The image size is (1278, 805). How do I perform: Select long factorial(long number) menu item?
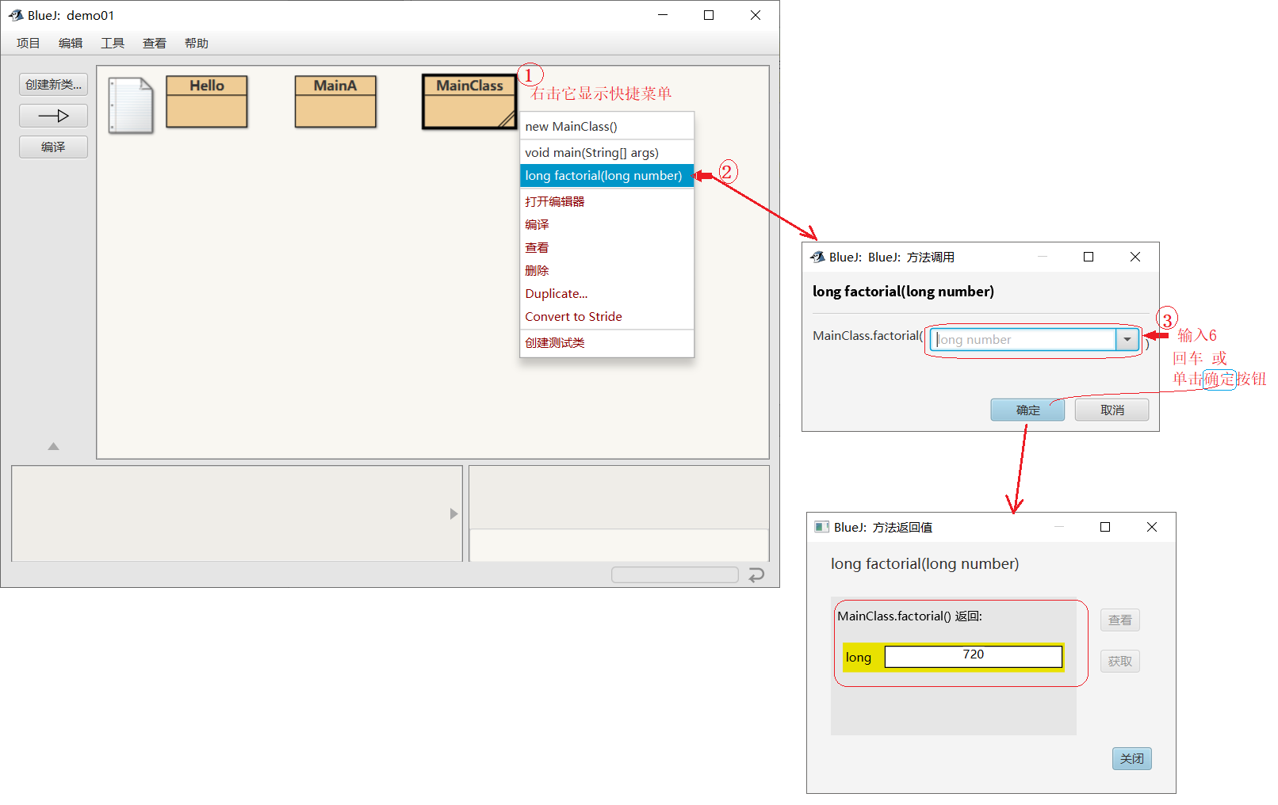click(x=606, y=175)
